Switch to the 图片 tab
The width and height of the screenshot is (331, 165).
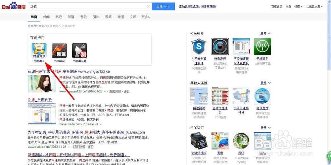[96, 17]
